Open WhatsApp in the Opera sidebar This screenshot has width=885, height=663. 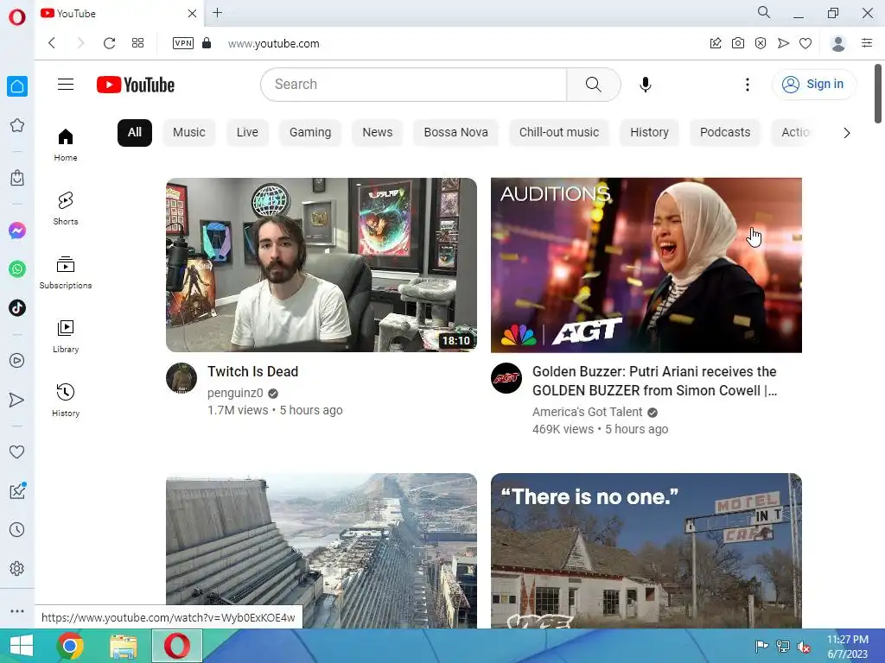click(x=17, y=269)
